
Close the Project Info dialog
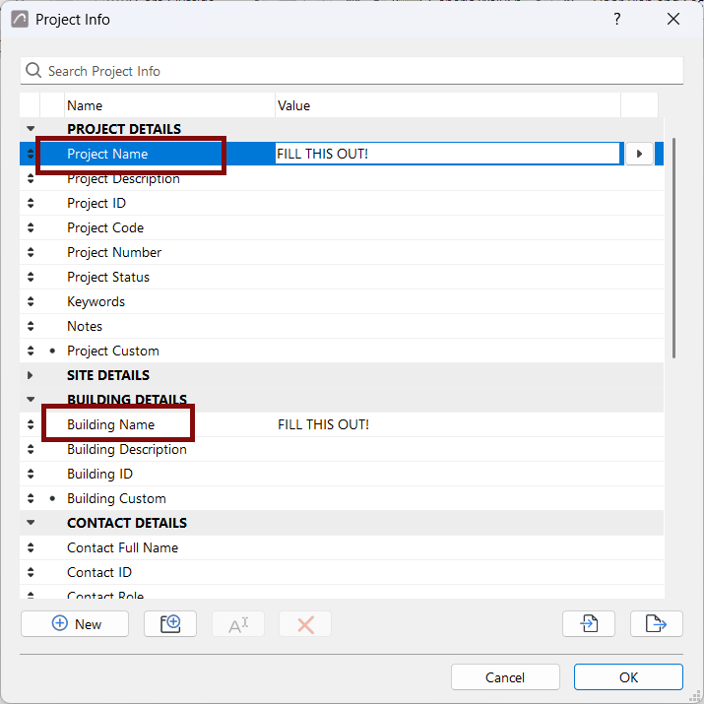(673, 19)
